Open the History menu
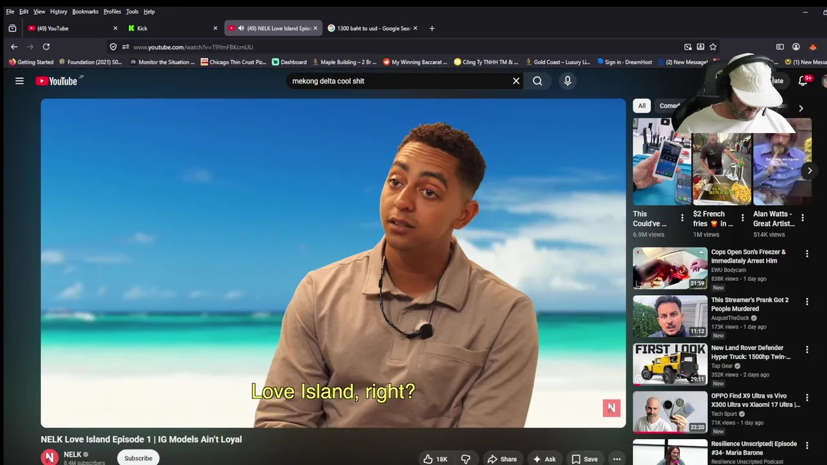 click(x=58, y=12)
